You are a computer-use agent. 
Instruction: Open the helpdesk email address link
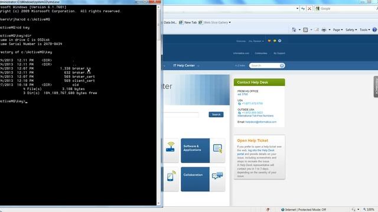261,122
